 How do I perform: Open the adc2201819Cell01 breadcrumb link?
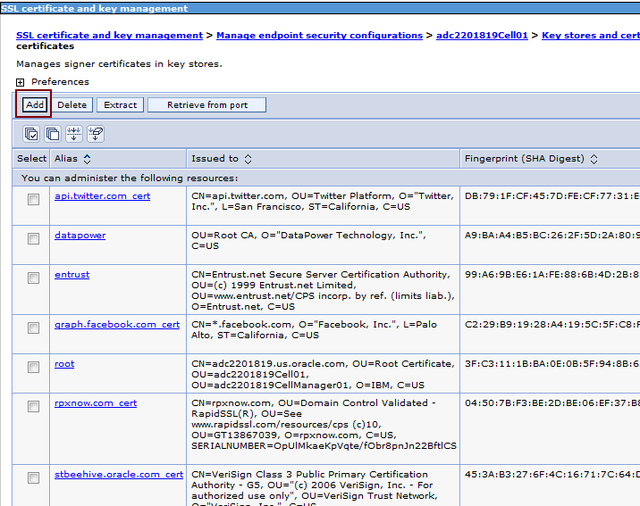click(x=482, y=36)
